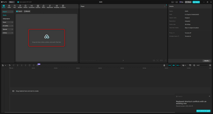Click the 00:03 mark on the timeline ruler

click(x=78, y=68)
